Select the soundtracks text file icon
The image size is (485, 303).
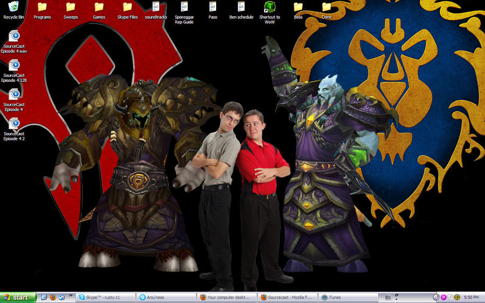tap(156, 10)
